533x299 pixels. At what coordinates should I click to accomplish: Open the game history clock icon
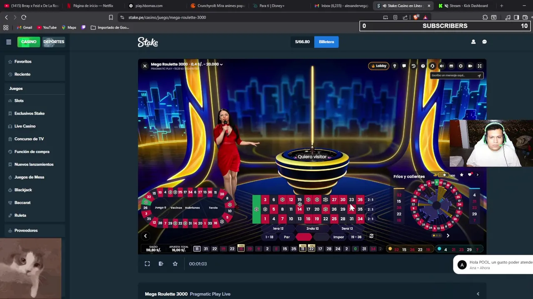pyautogui.click(x=413, y=66)
